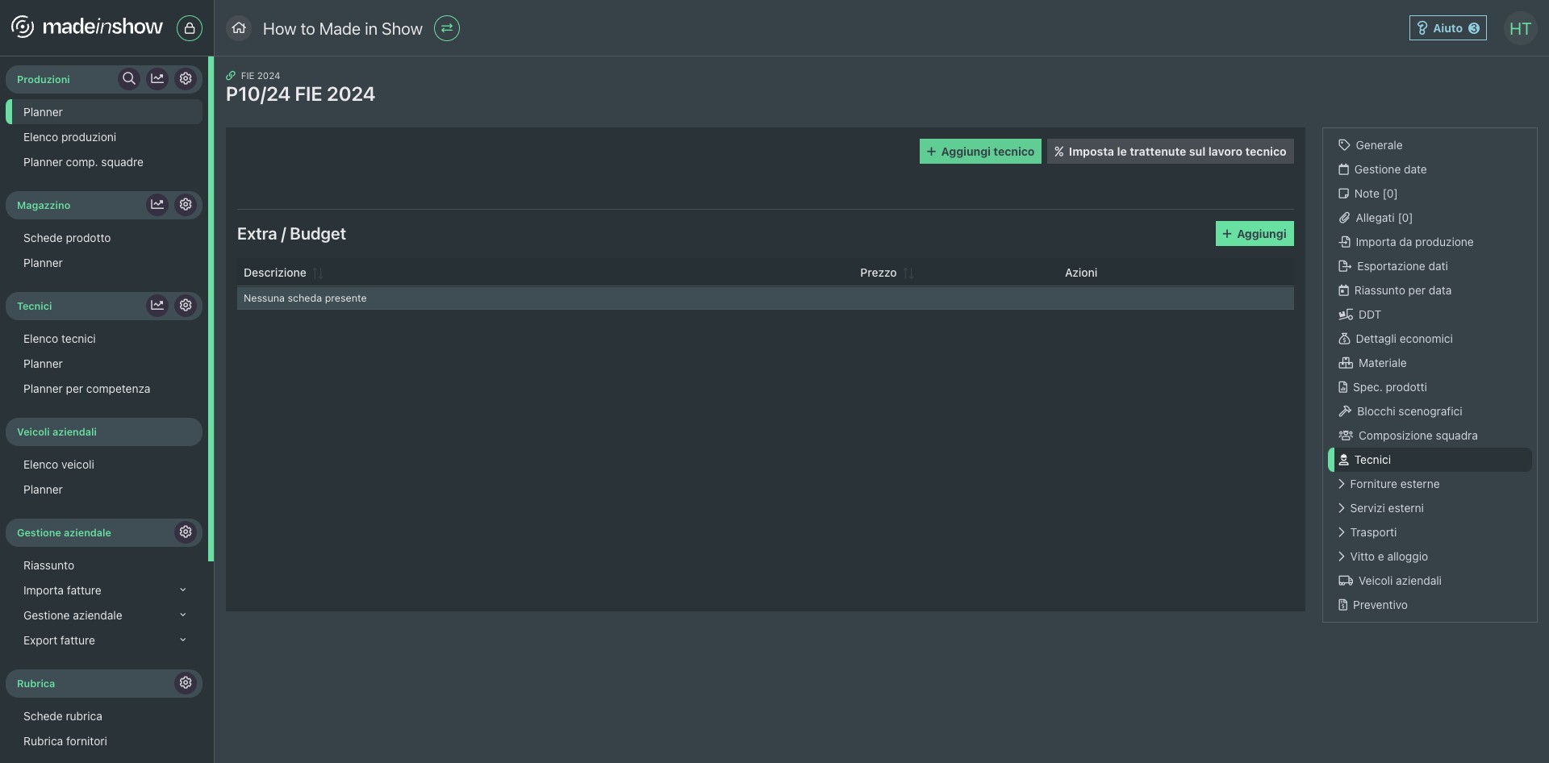Open the Tecnici settings gear
This screenshot has width=1549, height=763.
coord(186,306)
